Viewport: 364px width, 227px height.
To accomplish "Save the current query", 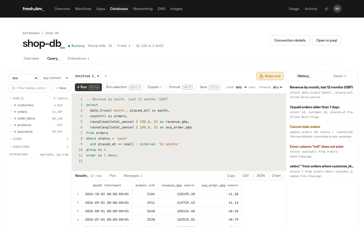I will [x=209, y=87].
